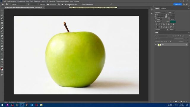Viewport: 190px width, 107px height.
Task: Switch to the Свойства tab
Action: point(163,9)
